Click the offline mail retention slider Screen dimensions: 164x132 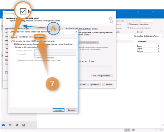pyautogui.click(x=95, y=66)
